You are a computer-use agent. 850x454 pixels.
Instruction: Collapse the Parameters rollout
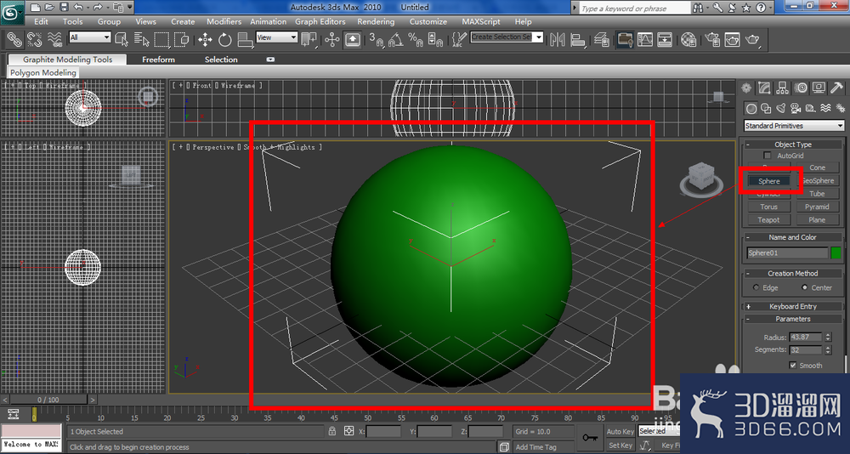pos(792,319)
